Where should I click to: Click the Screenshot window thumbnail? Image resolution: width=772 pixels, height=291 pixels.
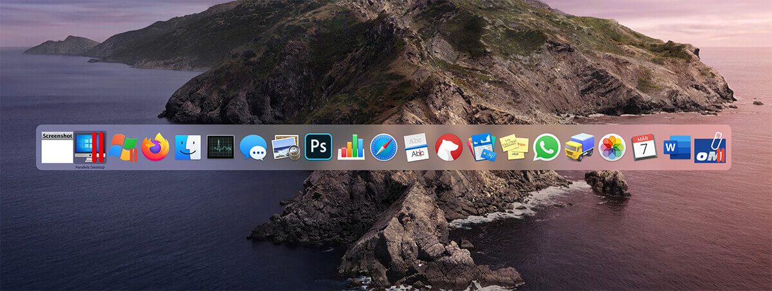point(57,148)
